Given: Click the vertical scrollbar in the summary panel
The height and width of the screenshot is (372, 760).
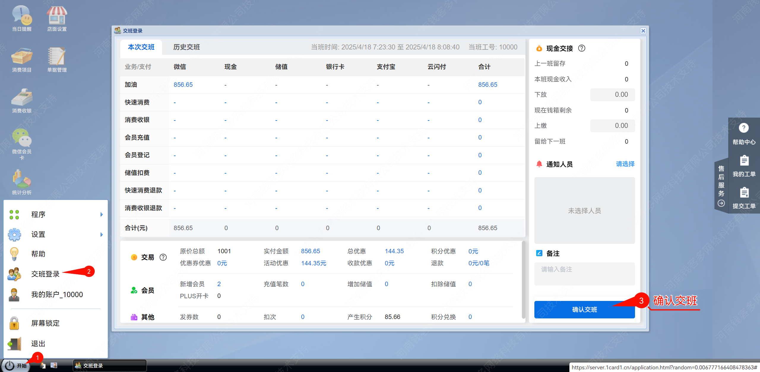Looking at the screenshot, I should [x=523, y=280].
